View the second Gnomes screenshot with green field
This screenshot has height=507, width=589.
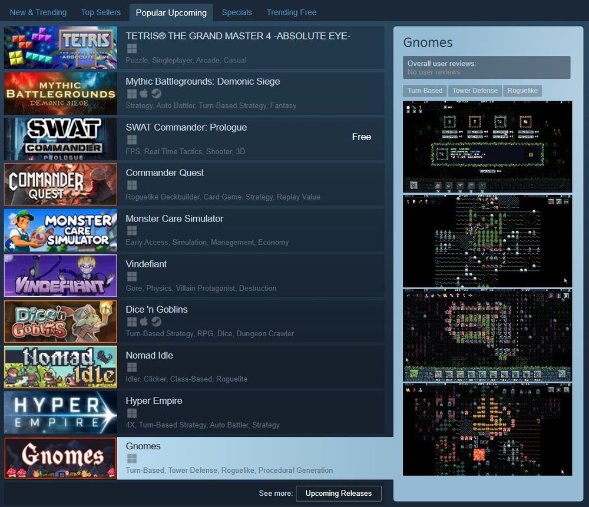[x=487, y=241]
